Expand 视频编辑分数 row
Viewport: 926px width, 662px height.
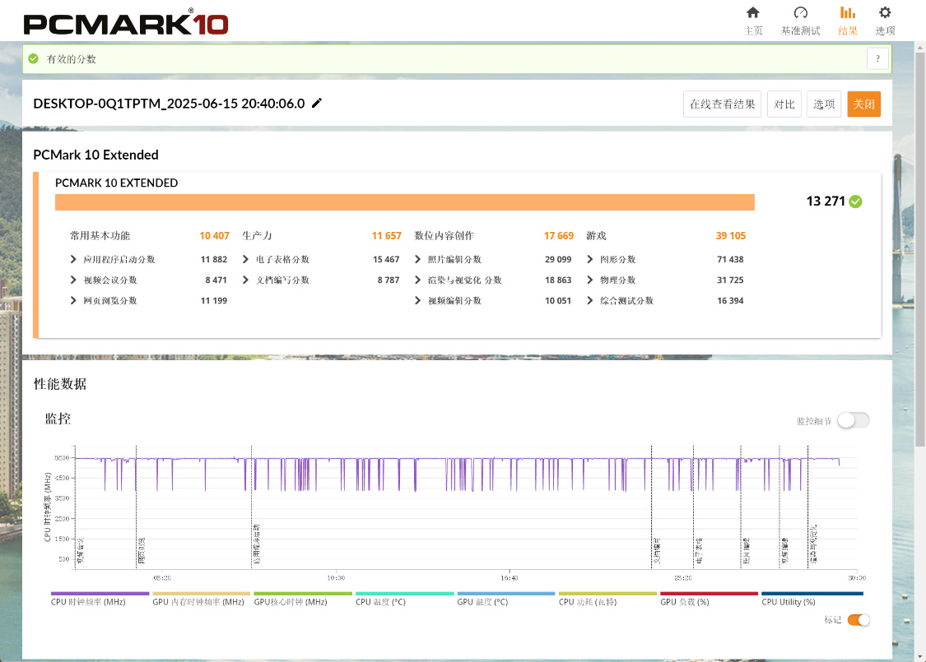(417, 300)
